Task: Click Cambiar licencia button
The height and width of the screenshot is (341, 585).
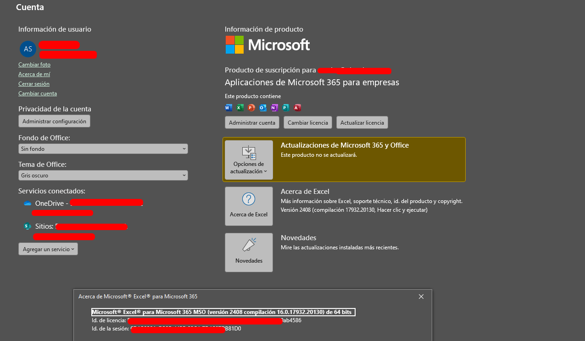Action: tap(308, 122)
